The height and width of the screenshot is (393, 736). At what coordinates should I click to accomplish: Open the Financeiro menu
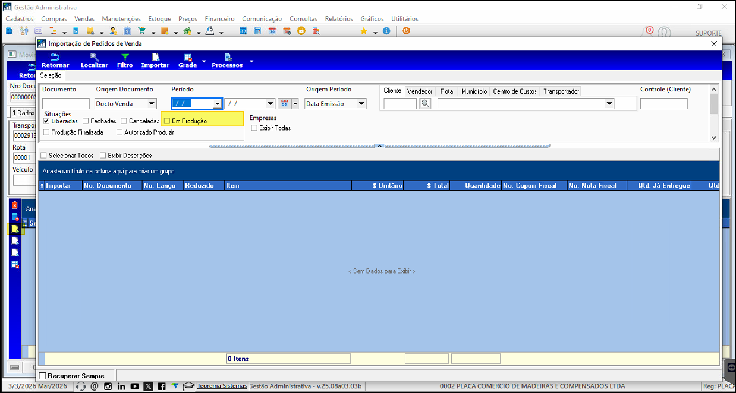coord(219,19)
